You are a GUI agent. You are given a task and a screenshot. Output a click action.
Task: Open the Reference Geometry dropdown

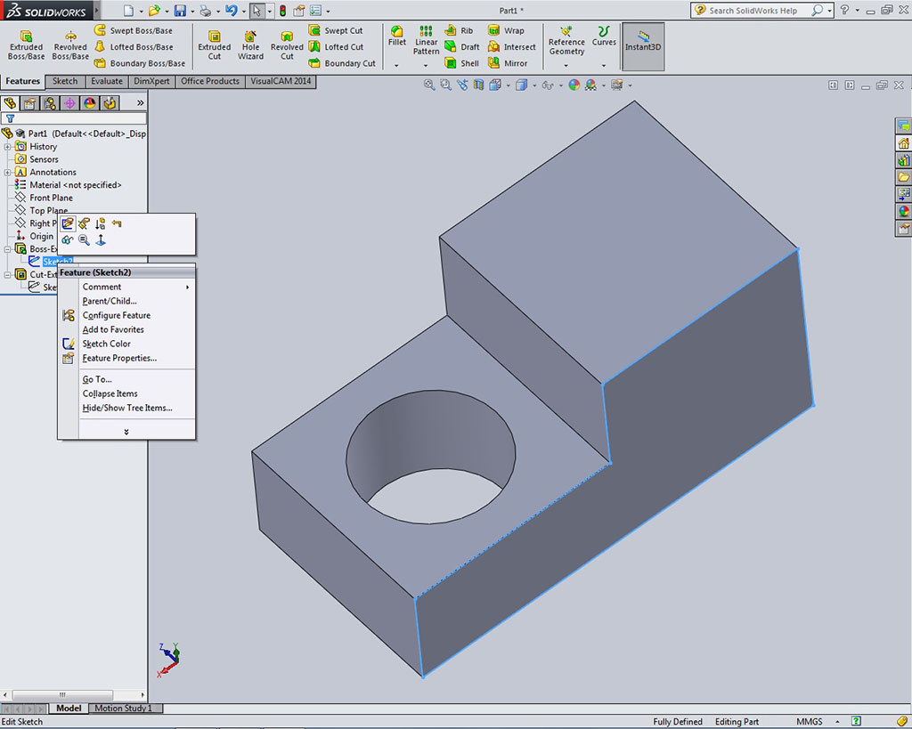(566, 64)
